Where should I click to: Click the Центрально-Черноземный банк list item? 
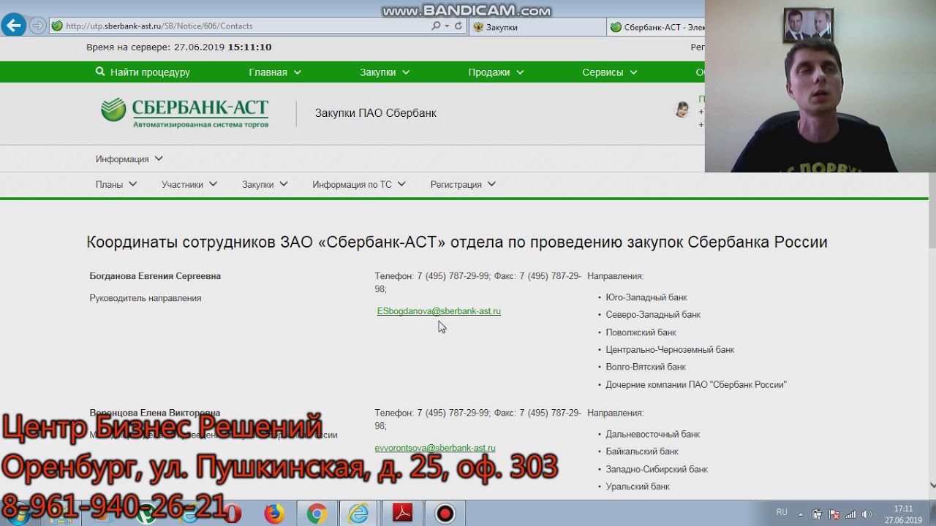(670, 350)
